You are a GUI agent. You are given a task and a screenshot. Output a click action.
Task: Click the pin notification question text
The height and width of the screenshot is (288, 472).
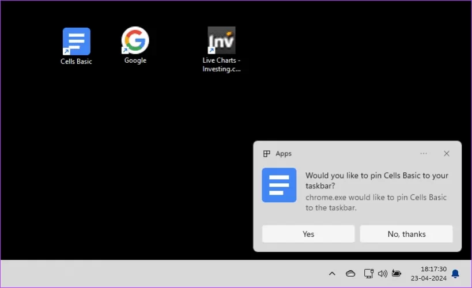[376, 180]
